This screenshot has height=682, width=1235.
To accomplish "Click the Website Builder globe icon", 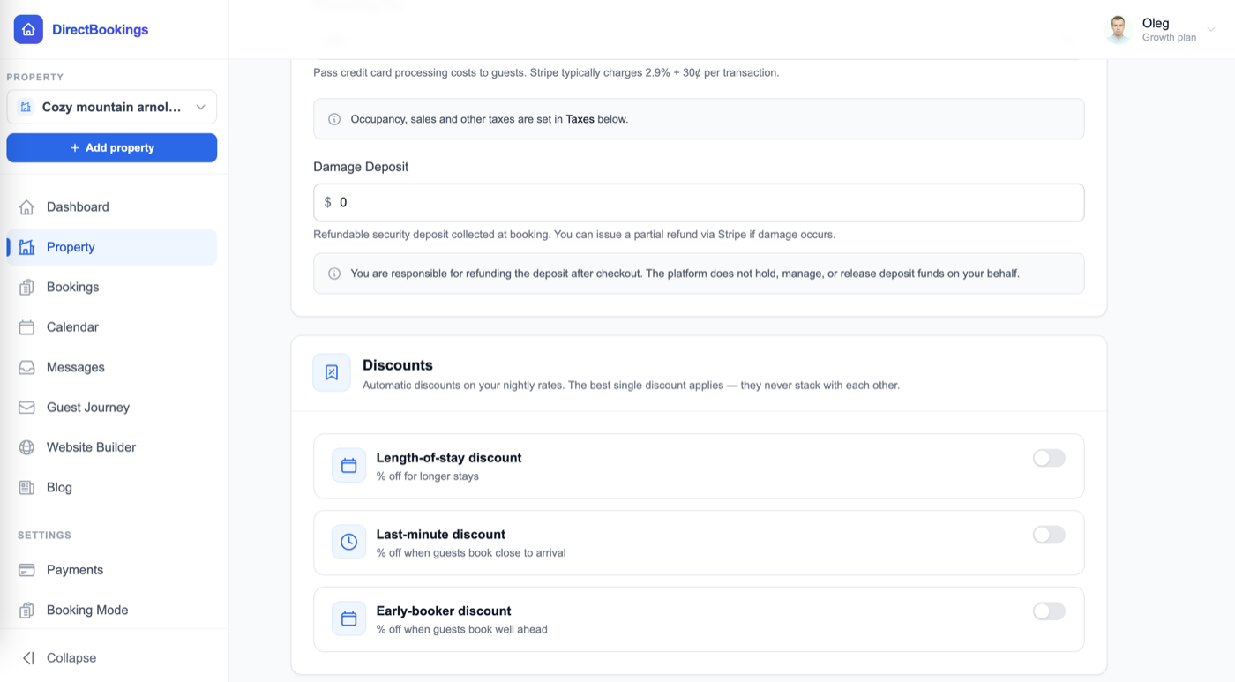I will (x=26, y=447).
